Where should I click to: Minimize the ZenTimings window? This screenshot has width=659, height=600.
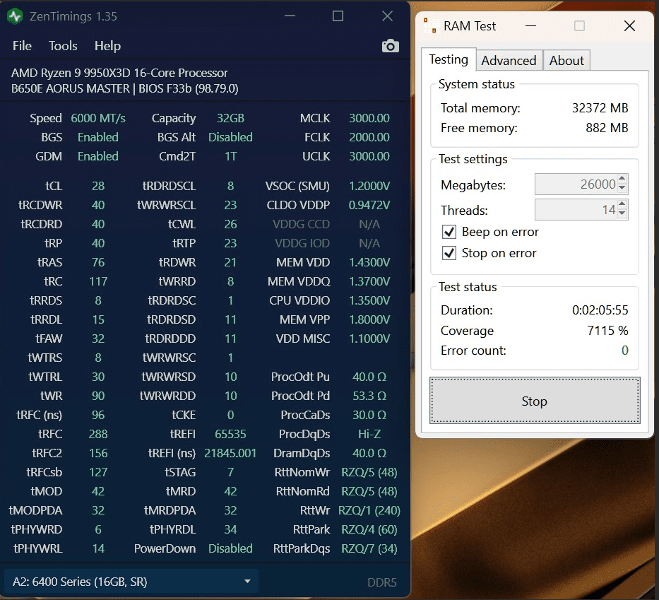290,16
